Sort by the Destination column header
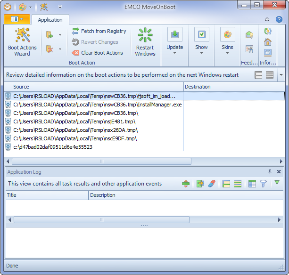 [x=234, y=87]
